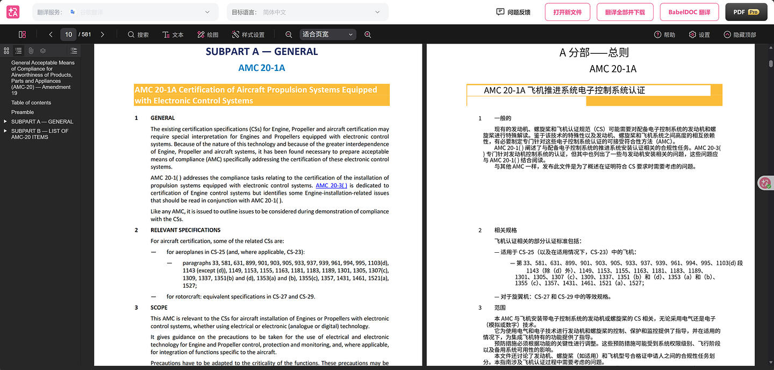Open the 适合页宽 zoom mode dropdown
The image size is (774, 370).
(x=328, y=34)
